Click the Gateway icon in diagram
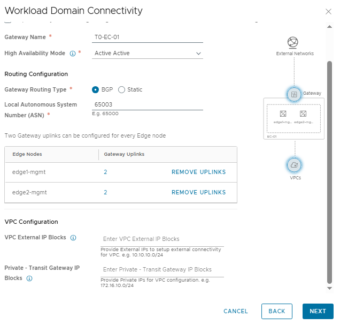The height and width of the screenshot is (325, 340). coord(293,94)
